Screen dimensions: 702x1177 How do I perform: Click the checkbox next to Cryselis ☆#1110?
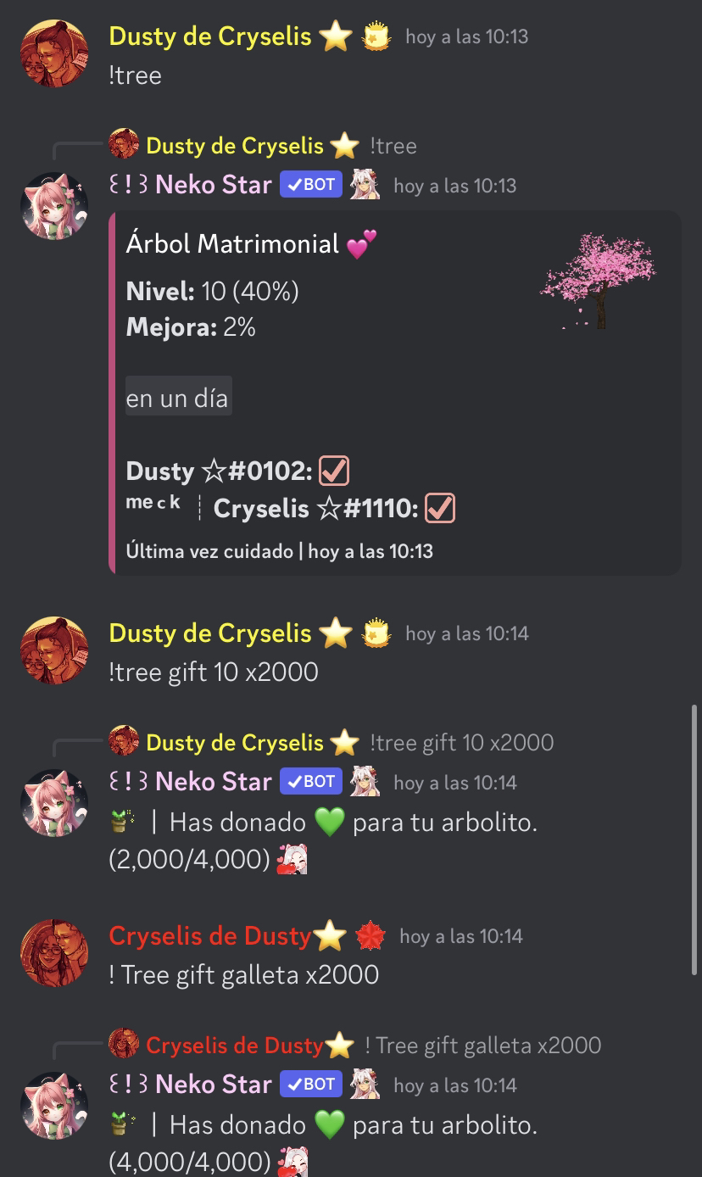pyautogui.click(x=440, y=508)
